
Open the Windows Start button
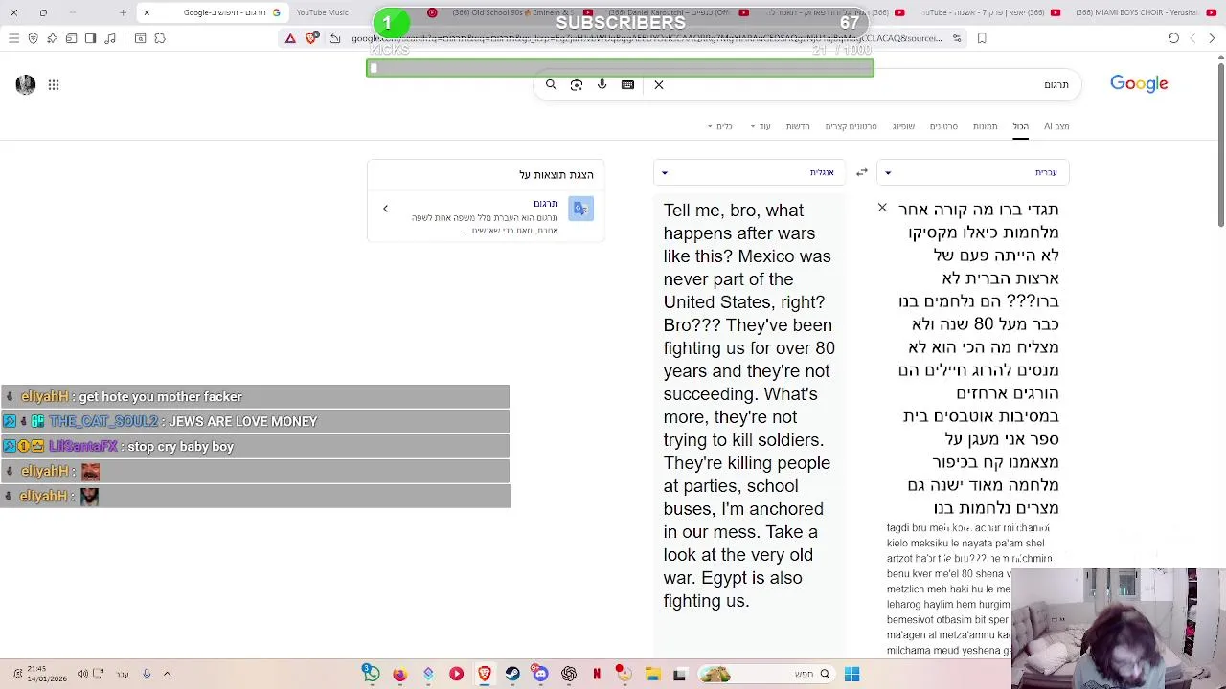tap(851, 674)
